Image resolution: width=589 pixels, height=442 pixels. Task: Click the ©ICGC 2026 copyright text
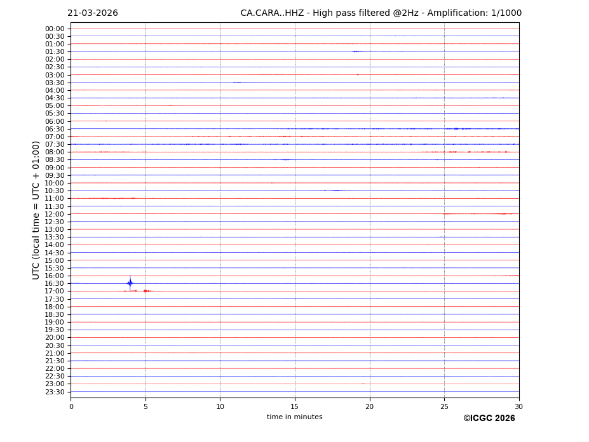[x=489, y=419]
